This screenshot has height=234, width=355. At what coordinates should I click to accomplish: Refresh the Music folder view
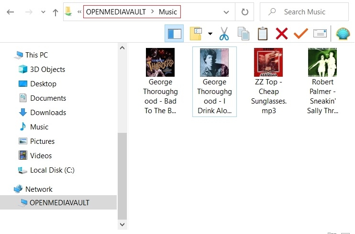click(245, 12)
